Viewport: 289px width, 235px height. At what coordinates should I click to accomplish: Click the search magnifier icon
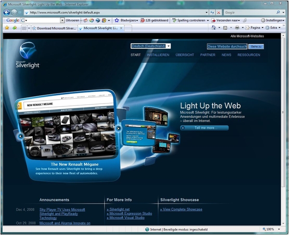278,13
